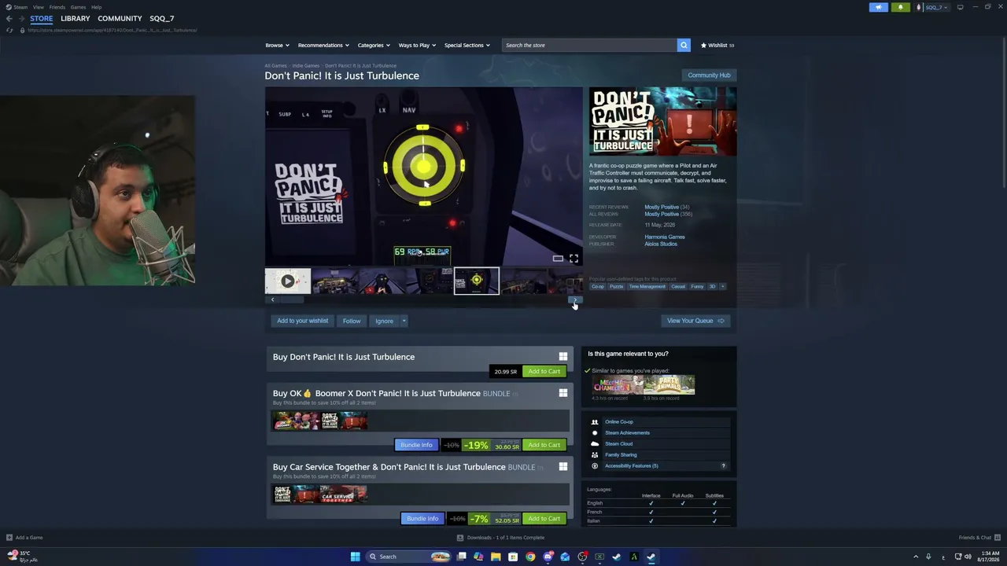Click the thumbnail strip left arrow
The image size is (1007, 566).
272,300
